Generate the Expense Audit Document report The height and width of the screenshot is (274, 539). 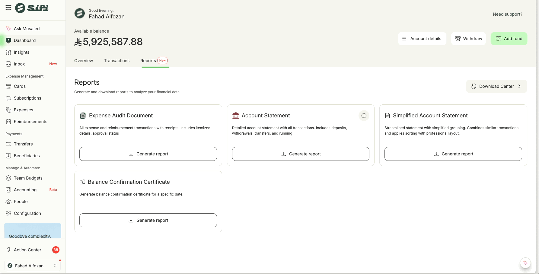coord(148,154)
